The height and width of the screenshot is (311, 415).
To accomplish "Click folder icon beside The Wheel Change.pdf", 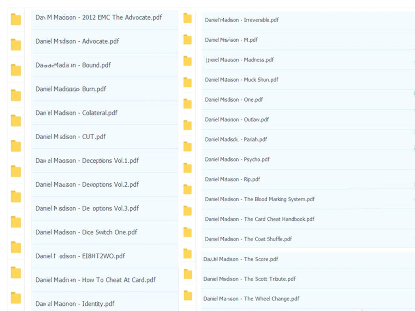I will click(x=188, y=295).
